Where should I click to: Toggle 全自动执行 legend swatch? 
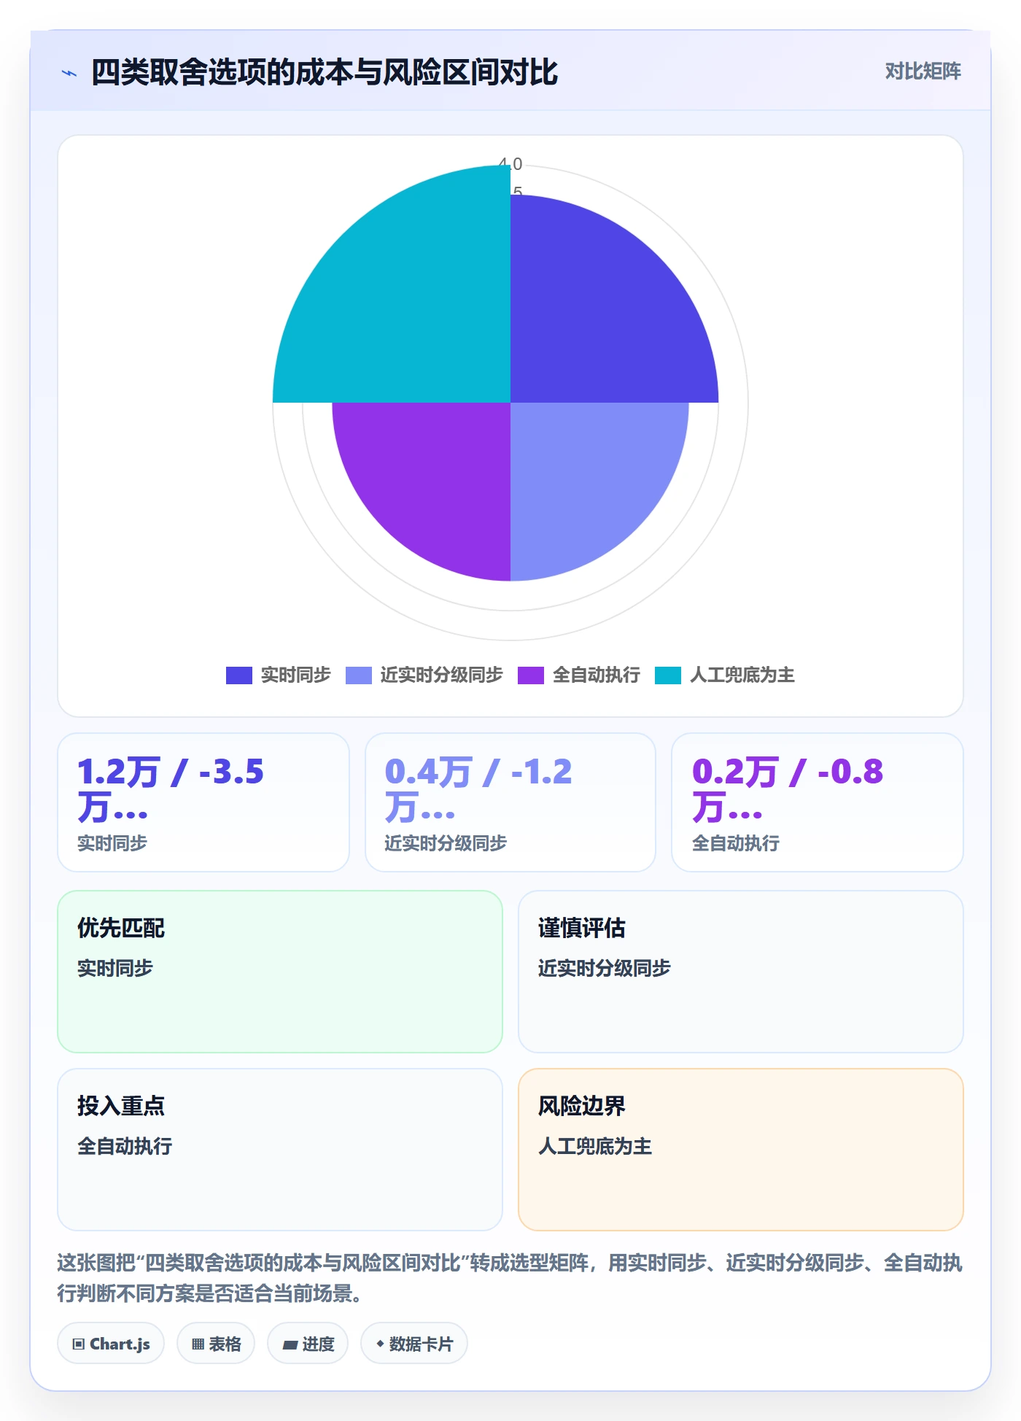tap(531, 675)
